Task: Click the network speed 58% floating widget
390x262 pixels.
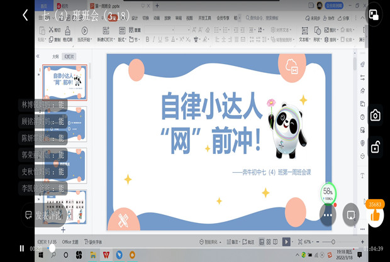Action: (328, 194)
